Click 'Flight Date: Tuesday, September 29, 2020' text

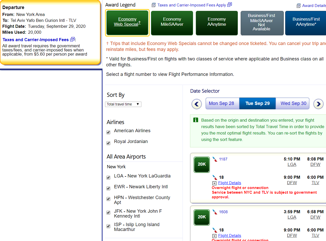44,26
